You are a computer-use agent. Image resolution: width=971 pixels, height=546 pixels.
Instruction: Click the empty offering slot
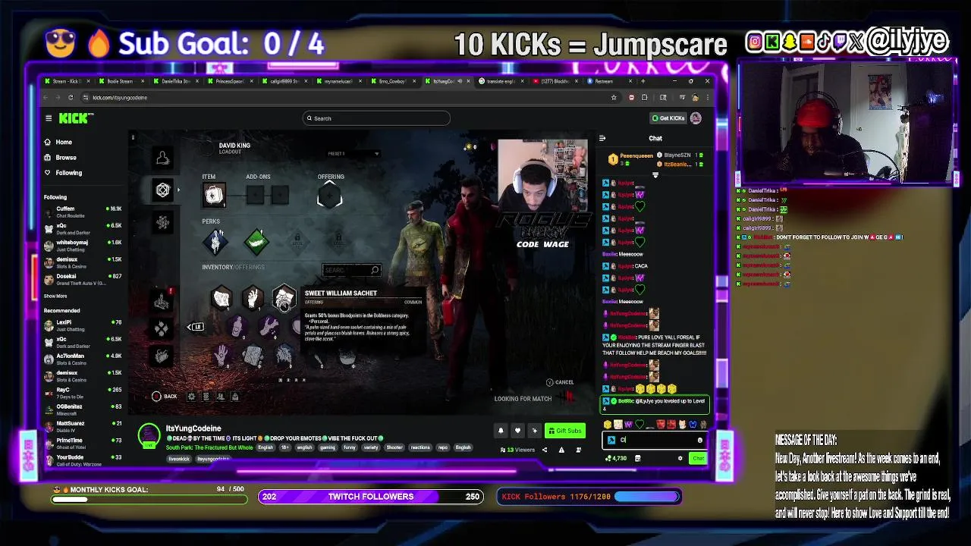(329, 196)
